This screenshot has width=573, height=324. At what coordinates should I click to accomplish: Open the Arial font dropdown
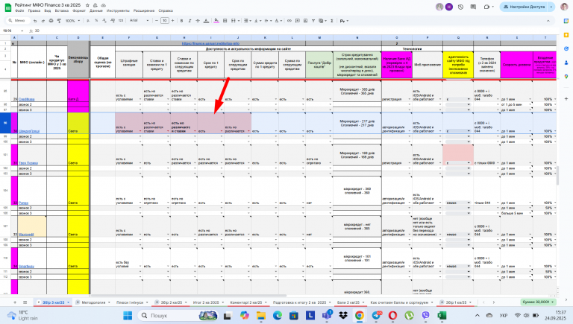tap(140, 21)
